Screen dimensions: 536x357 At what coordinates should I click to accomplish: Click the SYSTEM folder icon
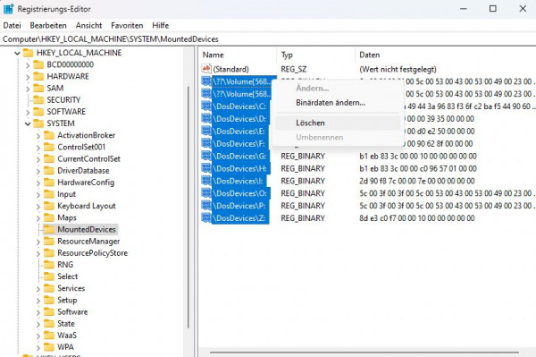(38, 123)
